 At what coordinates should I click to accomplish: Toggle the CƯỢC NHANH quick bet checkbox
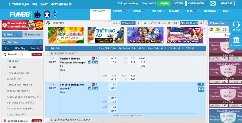pos(182,23)
